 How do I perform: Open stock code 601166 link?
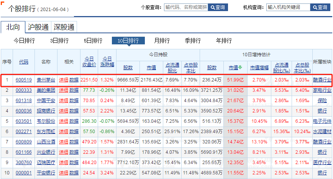pyautogui.click(x=24, y=152)
